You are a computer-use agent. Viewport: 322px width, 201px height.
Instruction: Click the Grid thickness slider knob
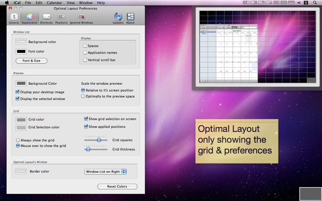(88, 149)
